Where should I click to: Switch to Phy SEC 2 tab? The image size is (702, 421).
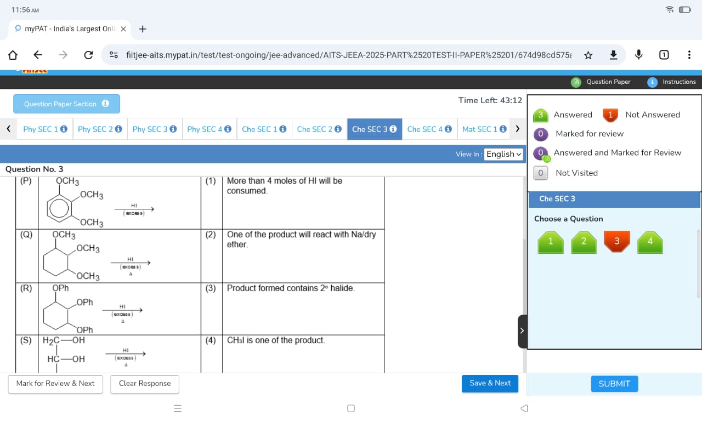point(100,129)
